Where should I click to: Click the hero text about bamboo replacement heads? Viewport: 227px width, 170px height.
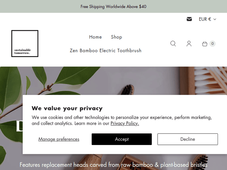pyautogui.click(x=113, y=165)
